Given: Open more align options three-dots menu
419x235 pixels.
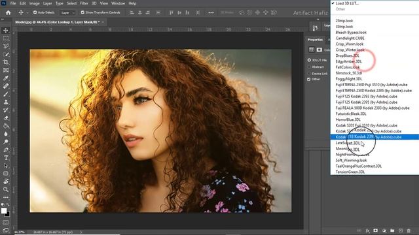Looking at the screenshot, I should tap(211, 12).
